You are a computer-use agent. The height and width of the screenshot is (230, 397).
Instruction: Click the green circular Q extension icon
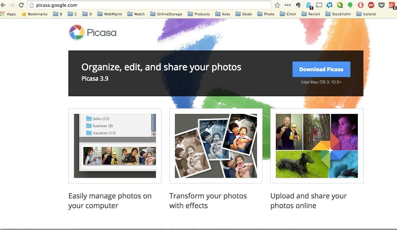(x=340, y=5)
